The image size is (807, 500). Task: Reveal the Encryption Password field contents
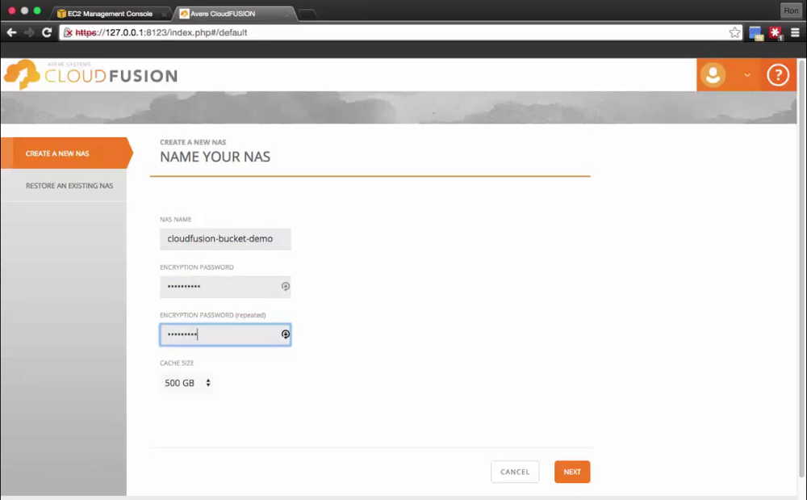click(x=286, y=287)
